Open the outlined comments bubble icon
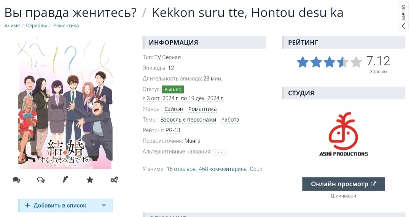Screen dimensions: 411x217 coord(41,180)
